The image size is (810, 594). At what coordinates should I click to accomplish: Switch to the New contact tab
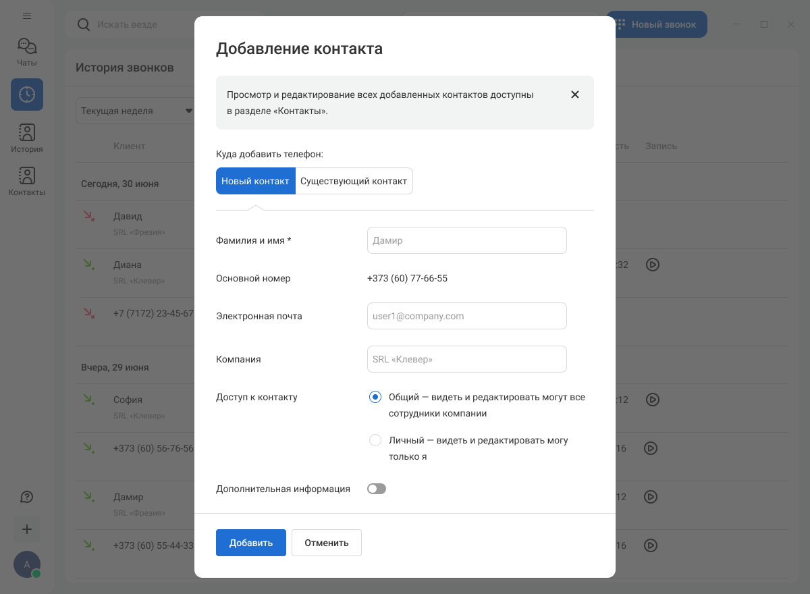tap(255, 181)
